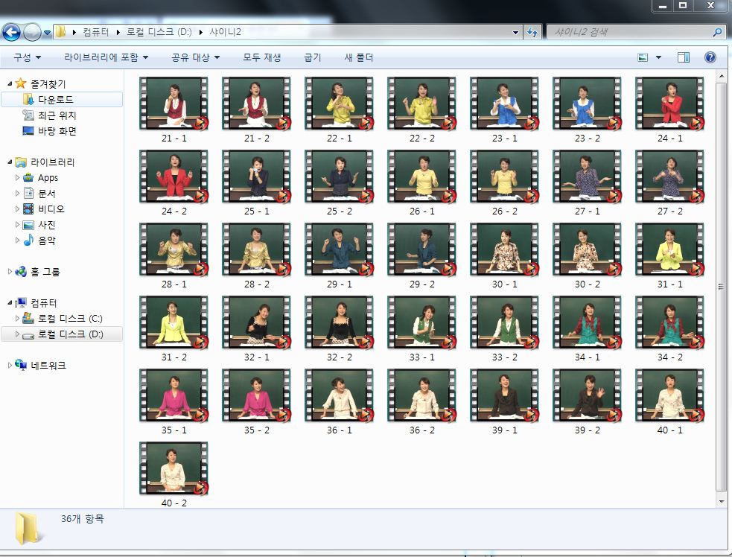This screenshot has width=732, height=557.
Task: Open the 공유 대상 menu
Action: (195, 57)
